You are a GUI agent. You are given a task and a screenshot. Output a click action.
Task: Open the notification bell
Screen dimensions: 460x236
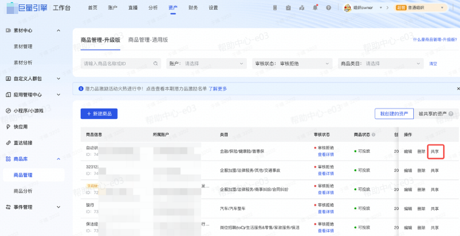point(315,8)
